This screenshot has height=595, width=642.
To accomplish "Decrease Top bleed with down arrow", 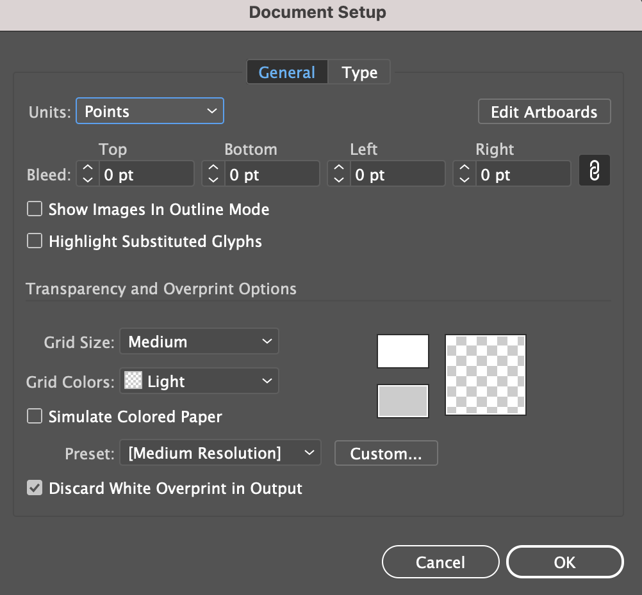I will coord(88,180).
